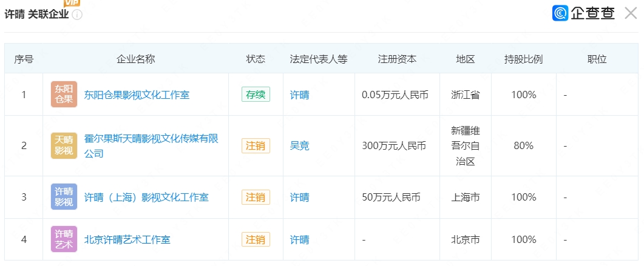Click the 存续 status tag
644x266 pixels.
(256, 95)
